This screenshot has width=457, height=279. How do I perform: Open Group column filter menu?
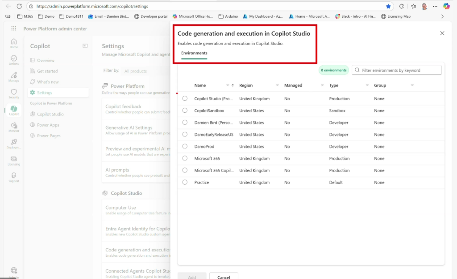(412, 85)
